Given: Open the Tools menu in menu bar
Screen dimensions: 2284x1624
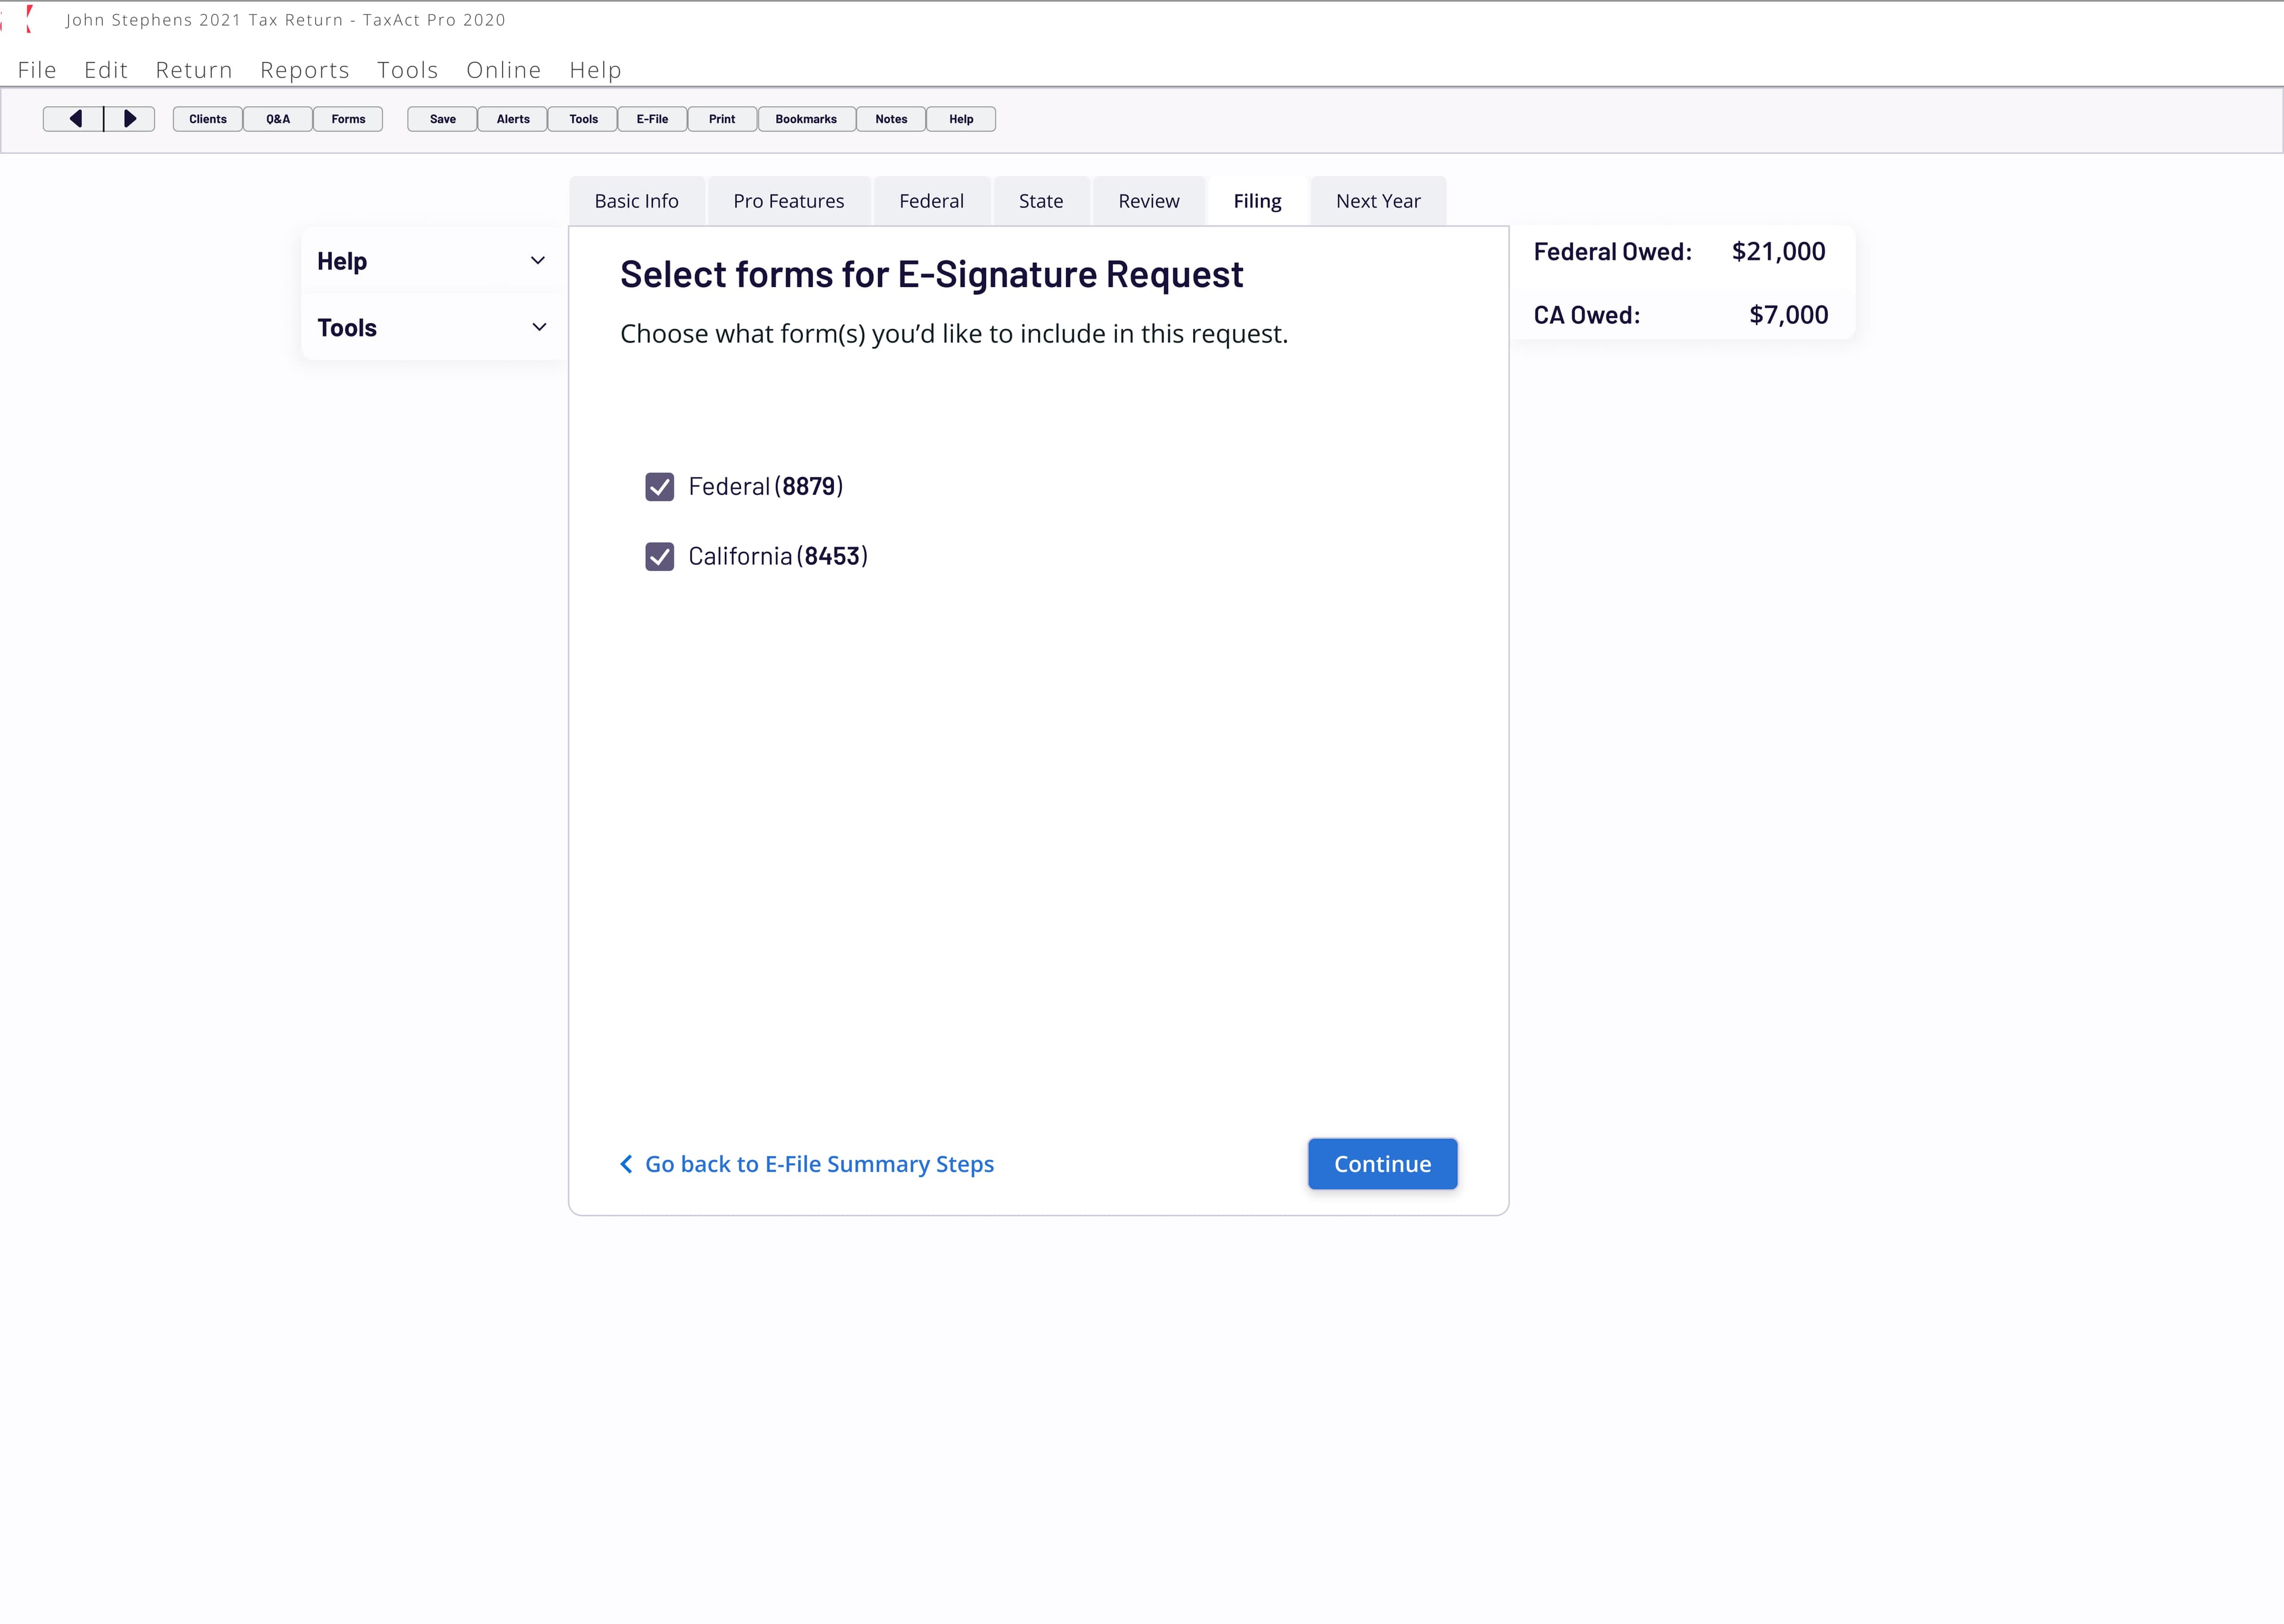Looking at the screenshot, I should (408, 70).
